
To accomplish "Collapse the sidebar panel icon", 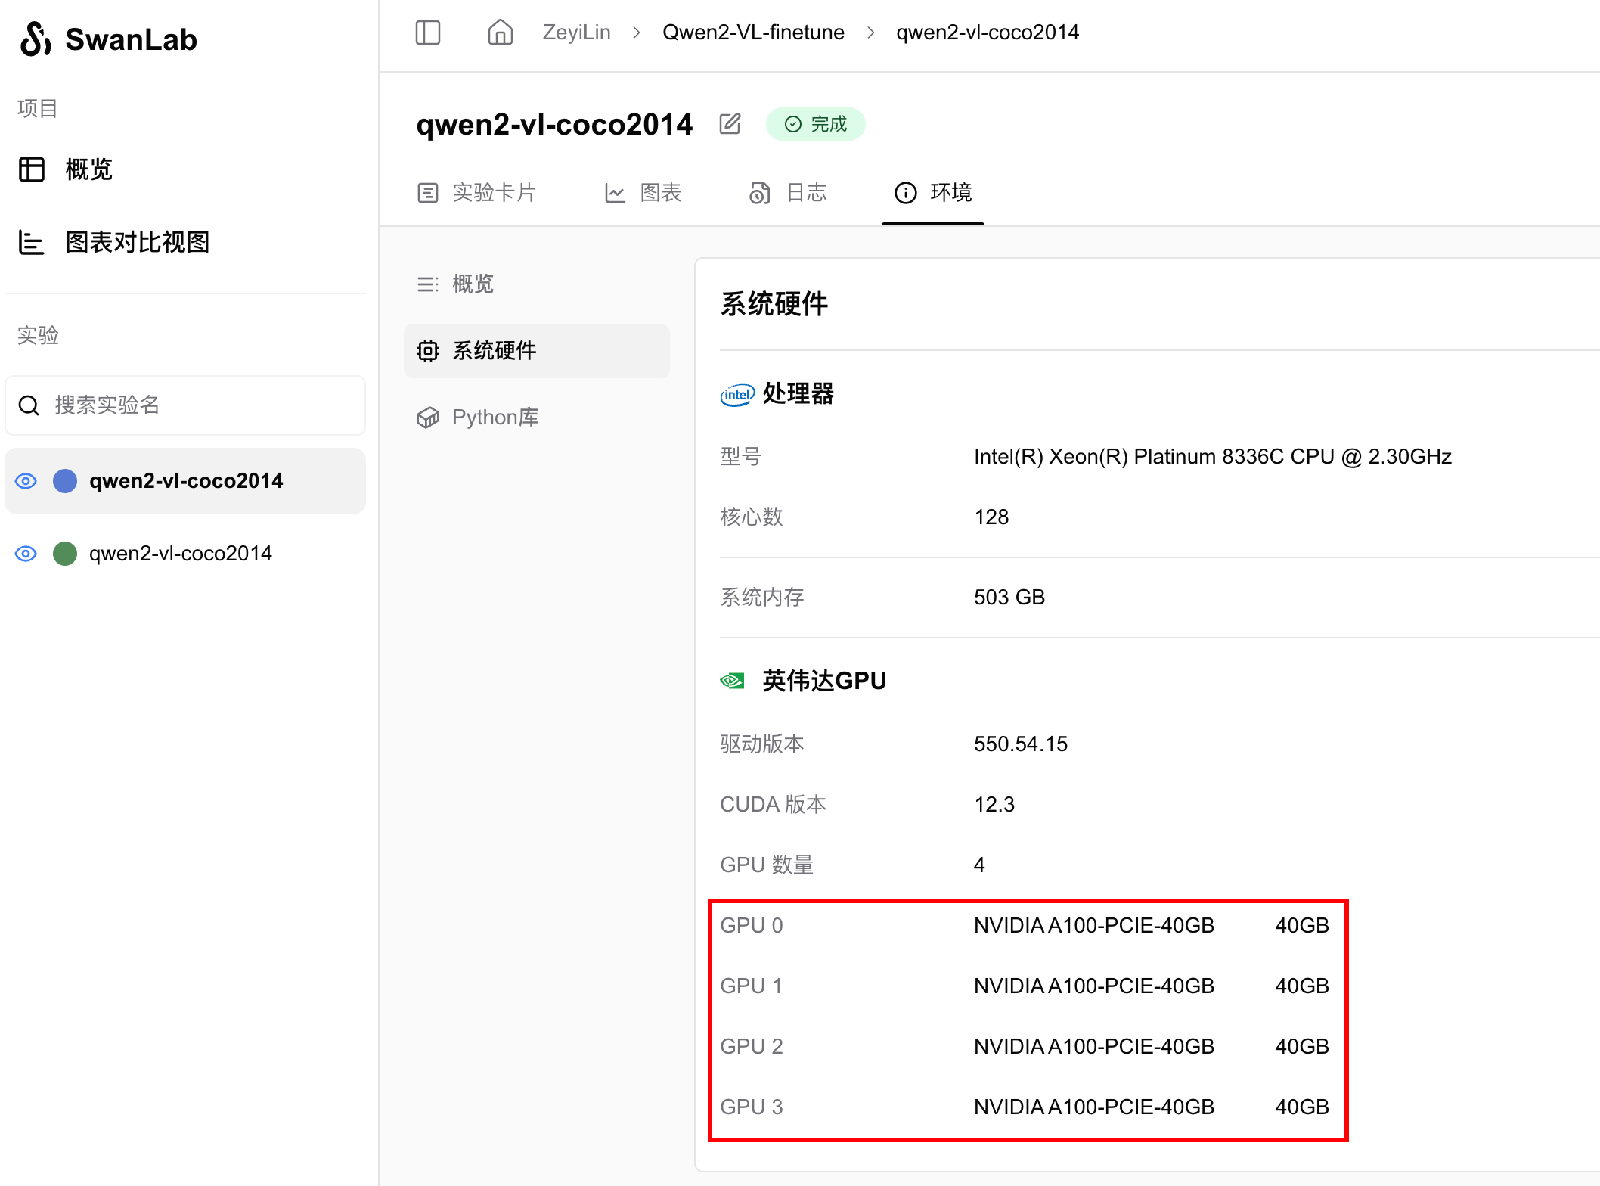I will coord(428,33).
